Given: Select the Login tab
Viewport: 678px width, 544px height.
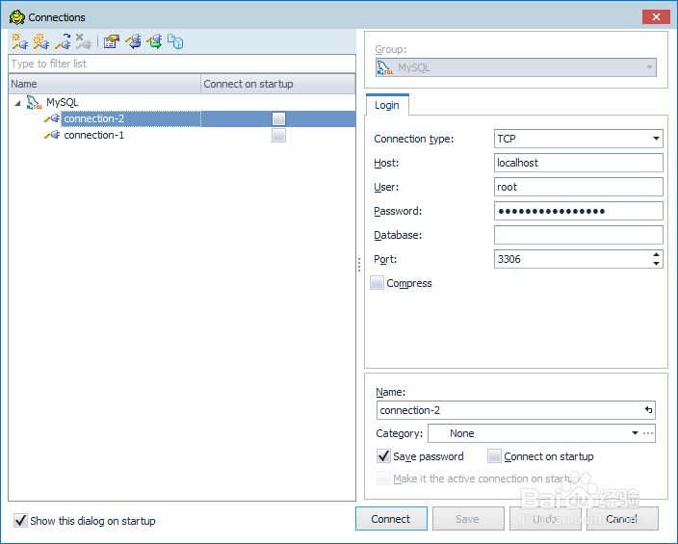Looking at the screenshot, I should [x=387, y=105].
